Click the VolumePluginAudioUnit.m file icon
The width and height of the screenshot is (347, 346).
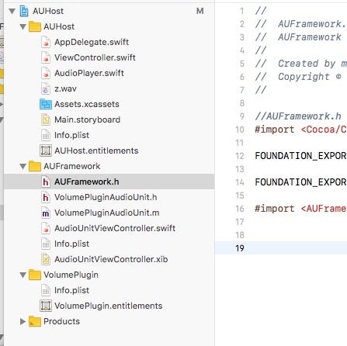46,213
